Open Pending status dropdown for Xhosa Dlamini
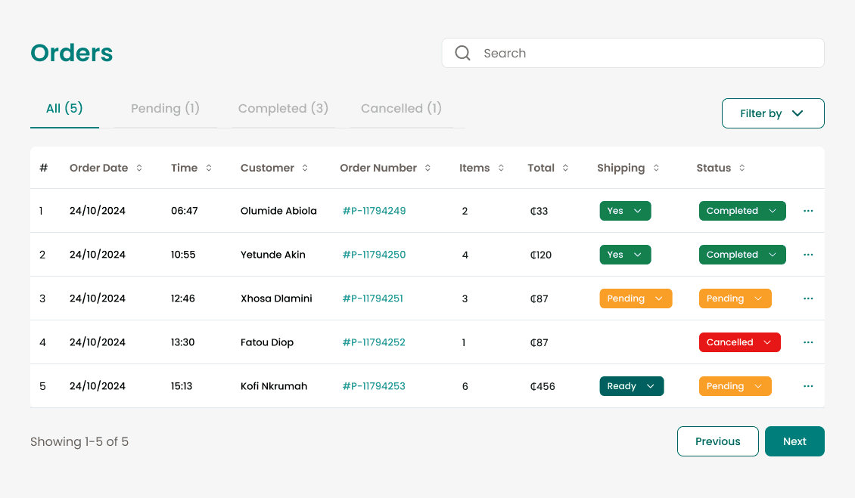Screen dimensions: 855x498 735,298
